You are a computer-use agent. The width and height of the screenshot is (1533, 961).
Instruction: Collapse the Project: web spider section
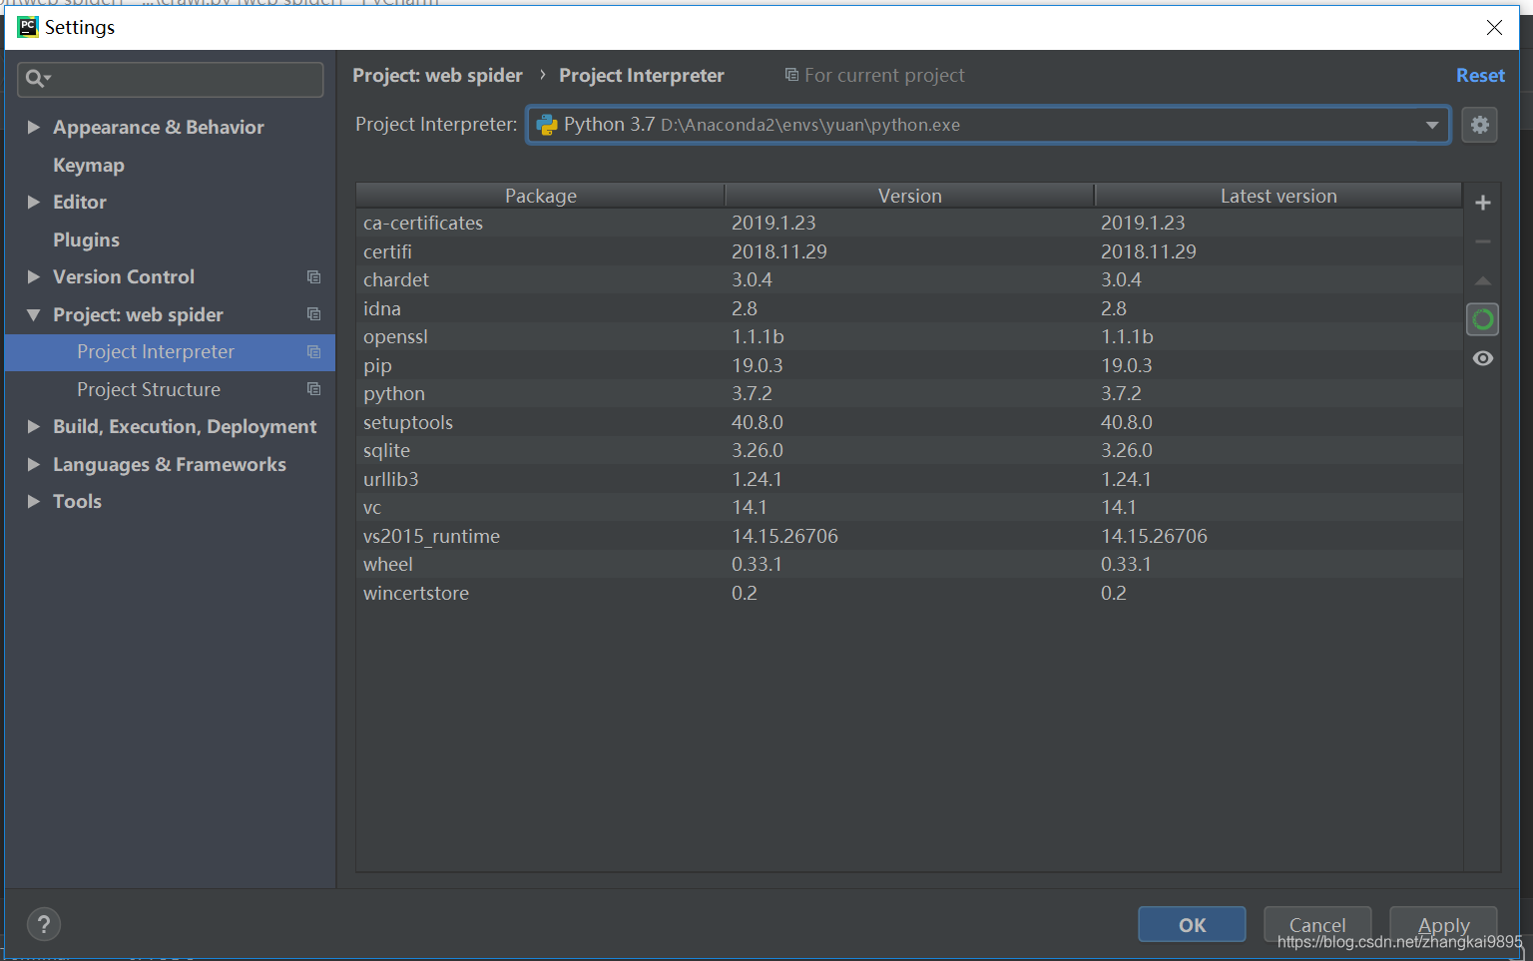click(x=33, y=314)
